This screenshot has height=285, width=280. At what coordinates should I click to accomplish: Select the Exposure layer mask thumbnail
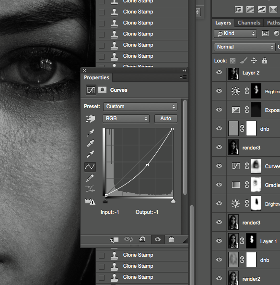click(256, 110)
